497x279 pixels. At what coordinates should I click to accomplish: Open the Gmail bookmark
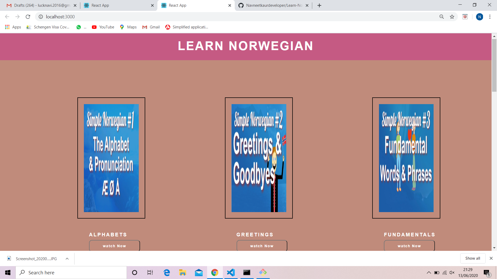(x=151, y=27)
